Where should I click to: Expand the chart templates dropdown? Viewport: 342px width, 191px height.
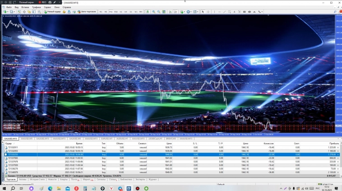(196, 12)
